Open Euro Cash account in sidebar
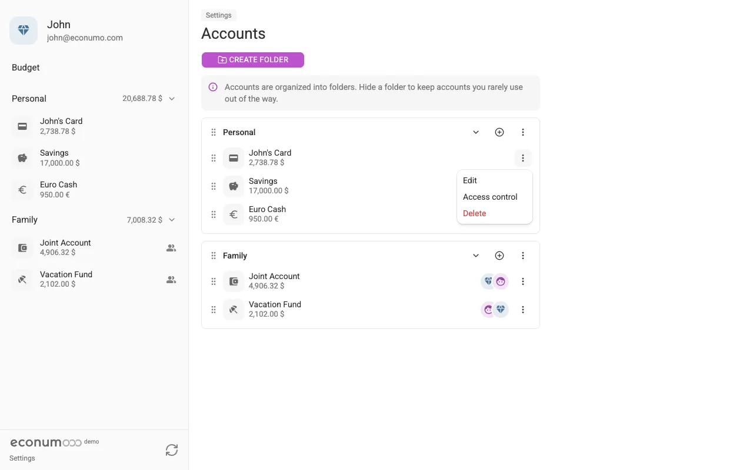Viewport: 753px width, 470px height. (x=94, y=190)
